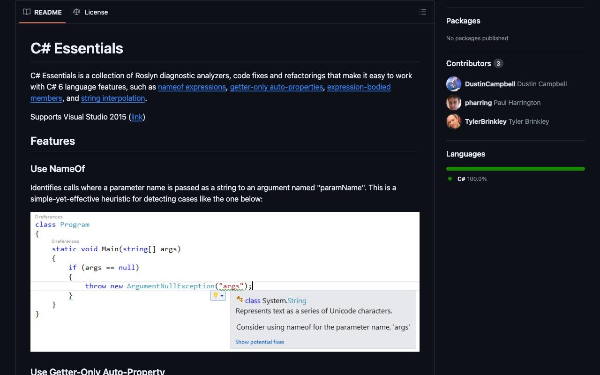Click the book icon beside README

[x=27, y=12]
